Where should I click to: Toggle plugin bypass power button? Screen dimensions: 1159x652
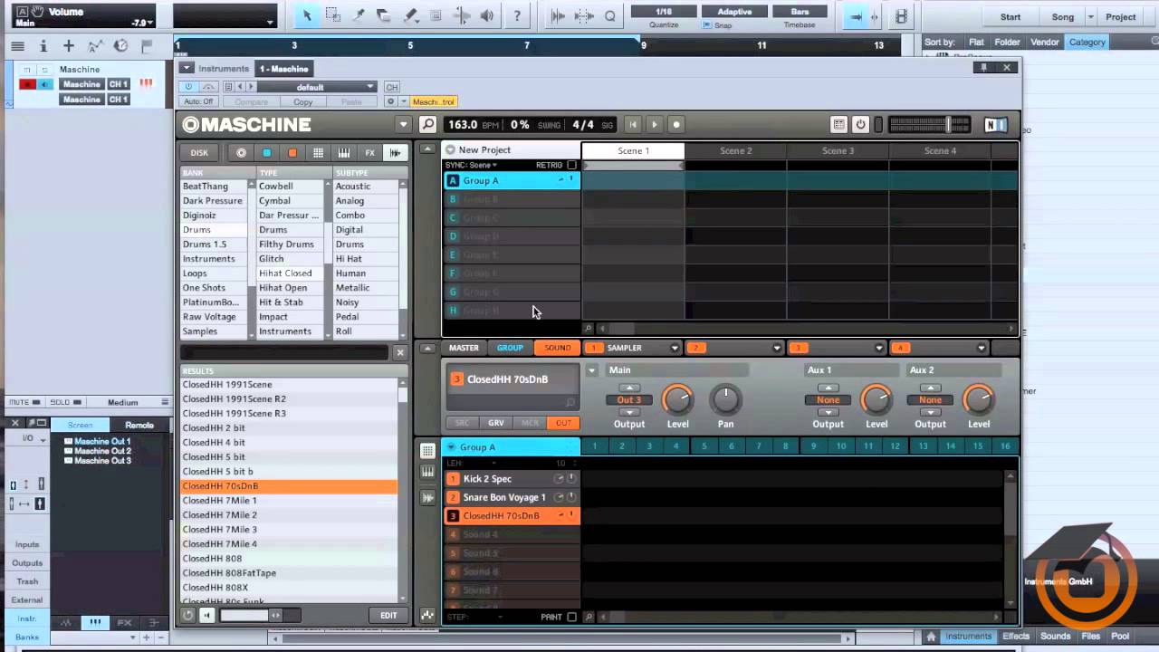point(188,87)
